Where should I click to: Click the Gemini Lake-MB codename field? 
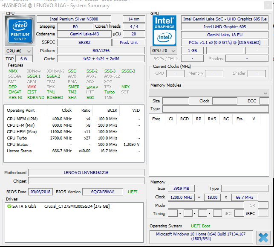pos(84,34)
